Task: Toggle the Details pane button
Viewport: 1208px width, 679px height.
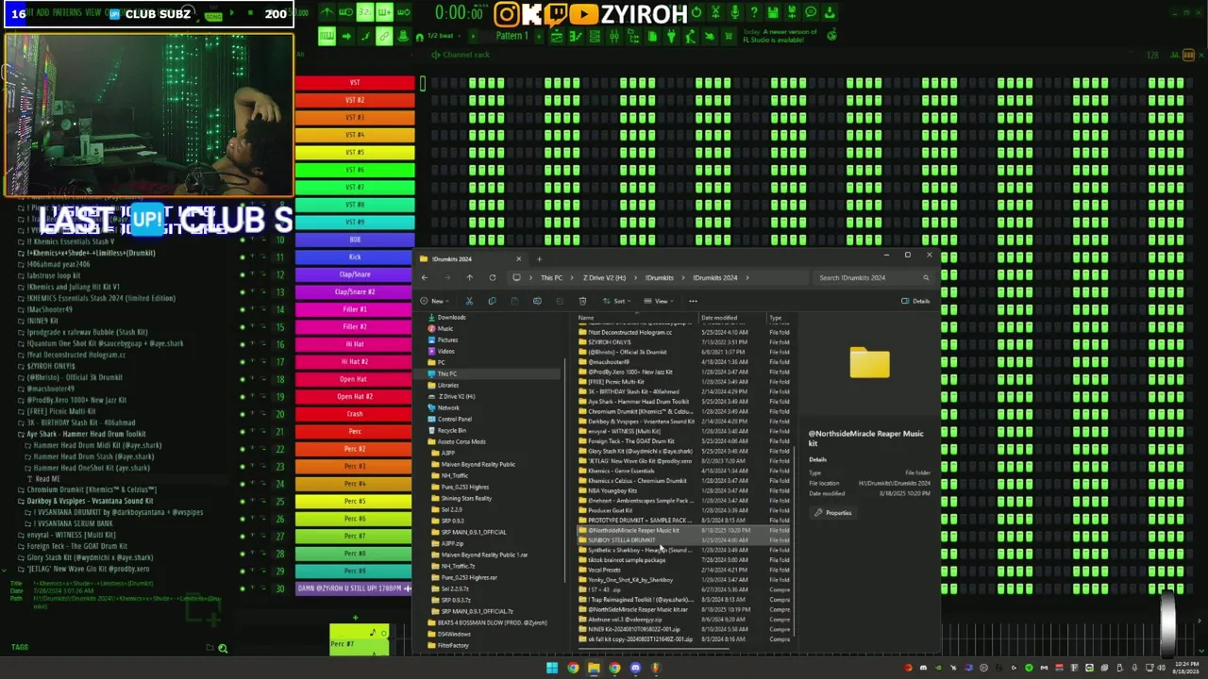Action: pyautogui.click(x=915, y=301)
